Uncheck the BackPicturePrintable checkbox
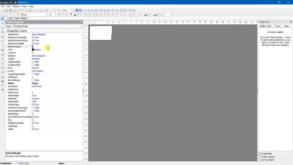 [x=33, y=38]
